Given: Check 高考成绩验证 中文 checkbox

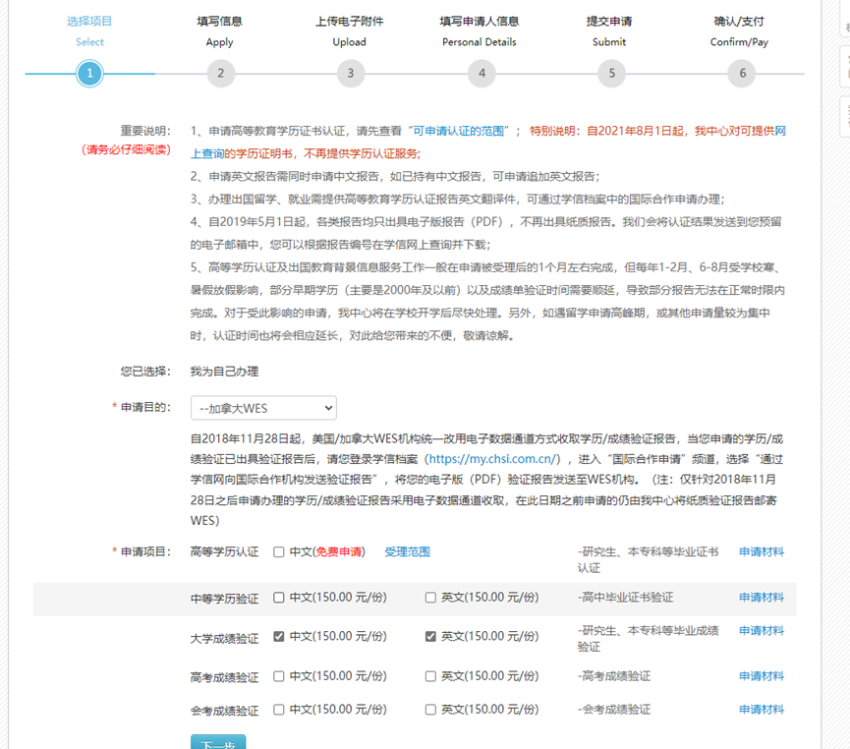Looking at the screenshot, I should (279, 676).
